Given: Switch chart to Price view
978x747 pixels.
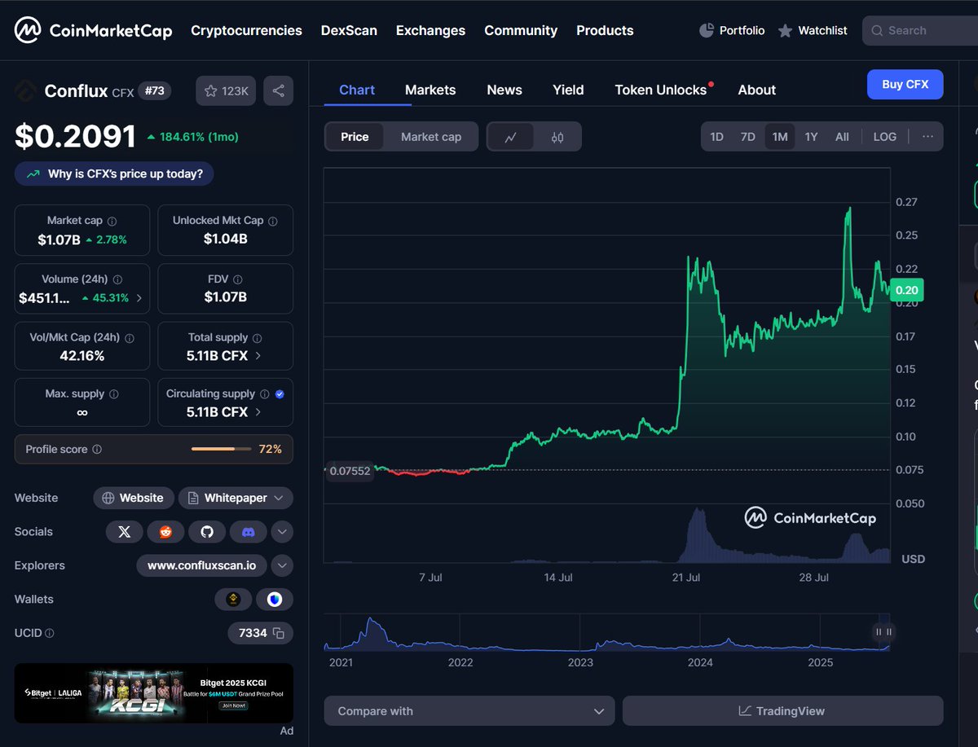Looking at the screenshot, I should point(355,137).
